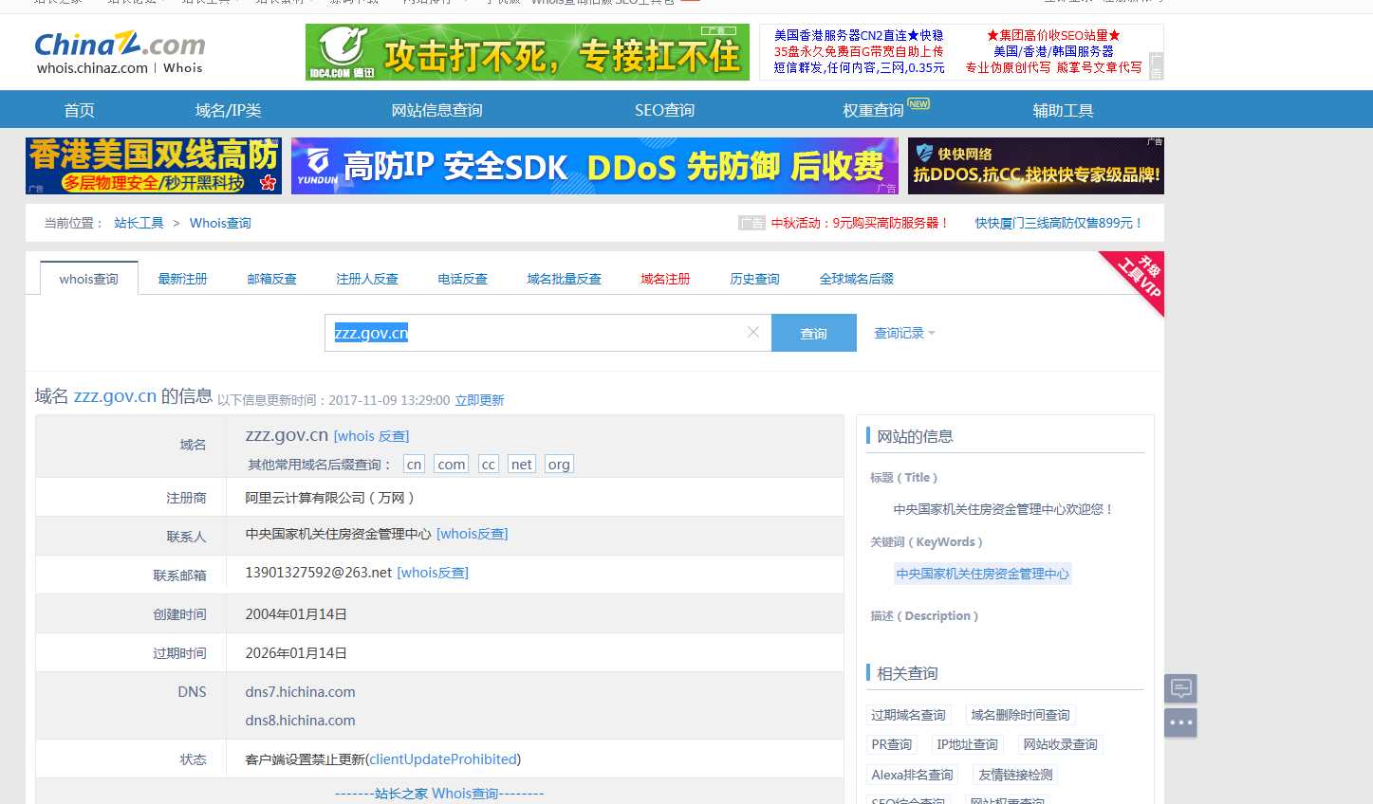Viewport: 1373px width, 804px height.
Task: Open the 网站信息查询 nav menu
Action: [x=436, y=110]
